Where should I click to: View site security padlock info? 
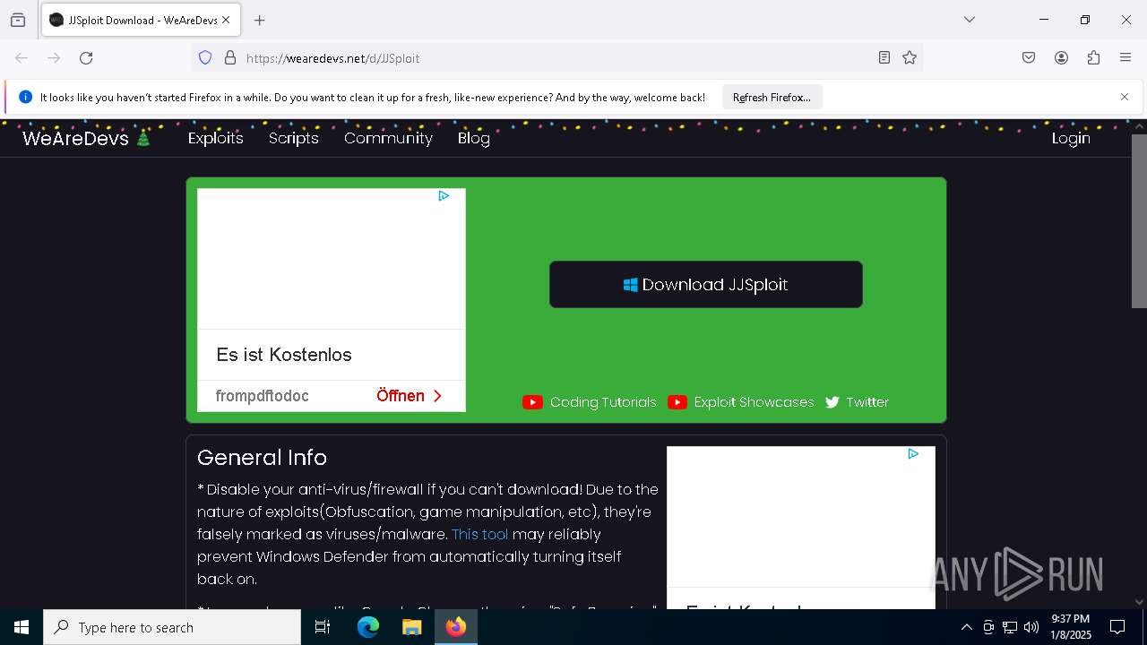230,58
